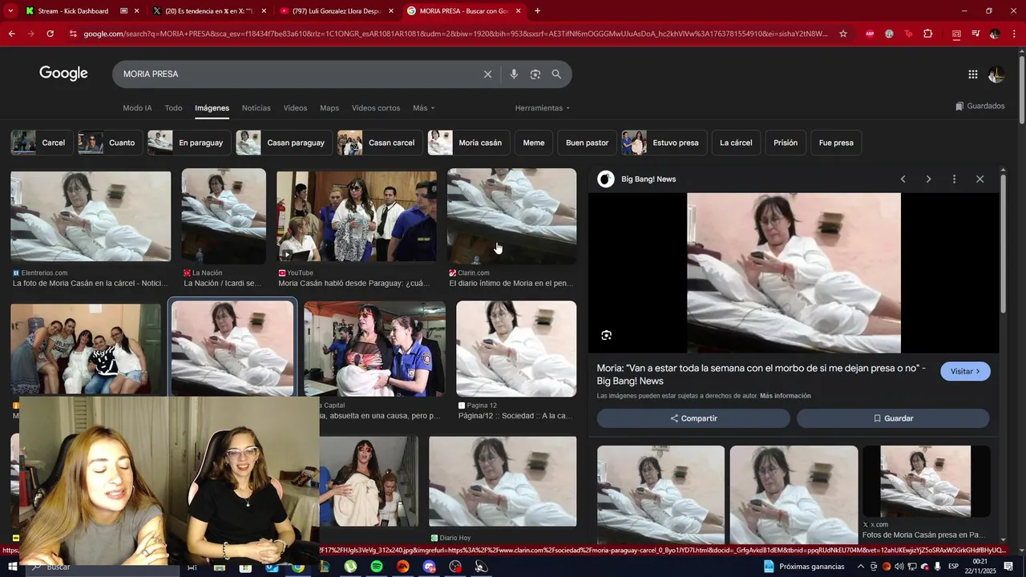Select the Estuvo presa suggestion chip

pyautogui.click(x=664, y=143)
